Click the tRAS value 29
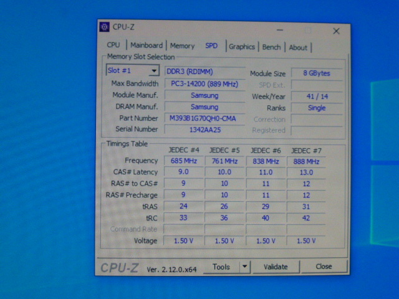399x299 pixels. click(x=266, y=206)
